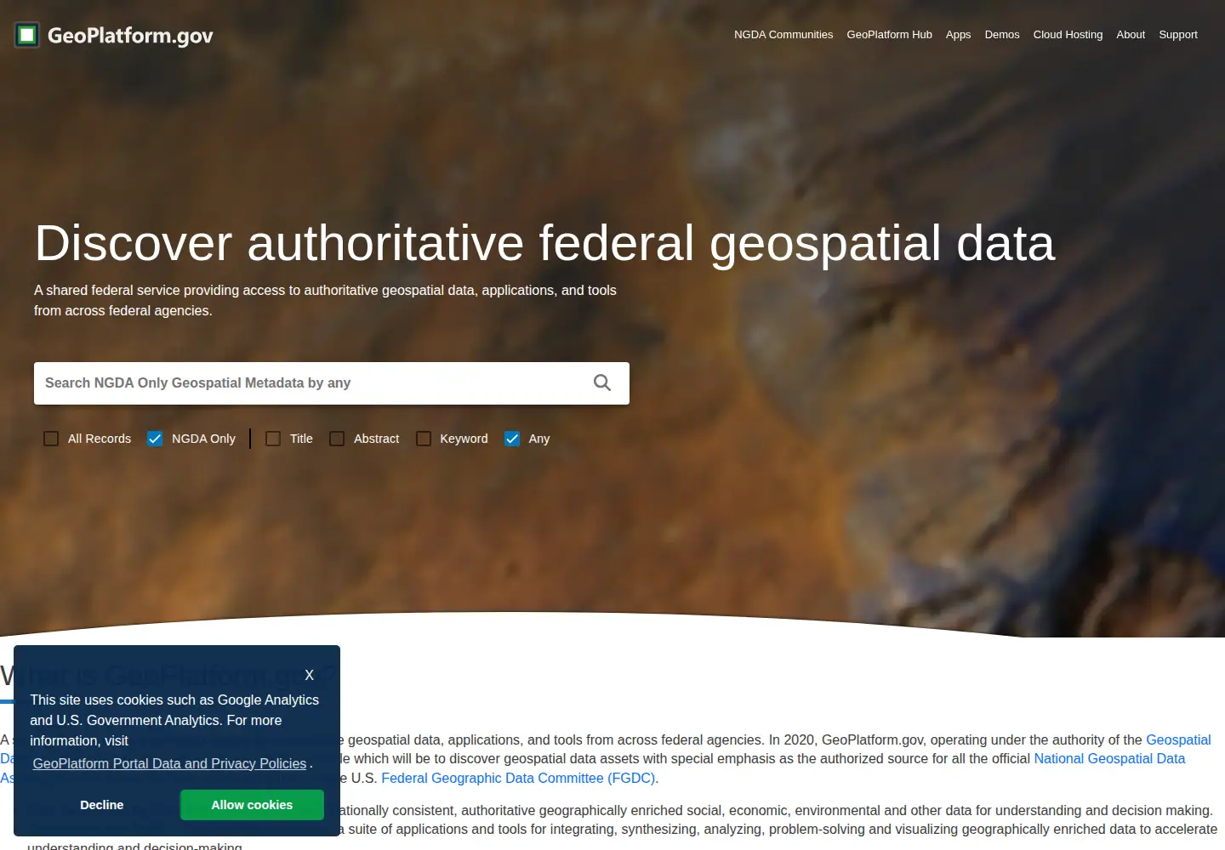Open NGDA Communities menu item
Viewport: 1225px width, 850px height.
coord(783,35)
